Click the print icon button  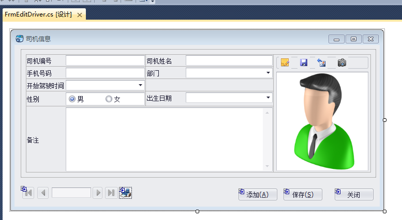pyautogui.click(x=125, y=193)
